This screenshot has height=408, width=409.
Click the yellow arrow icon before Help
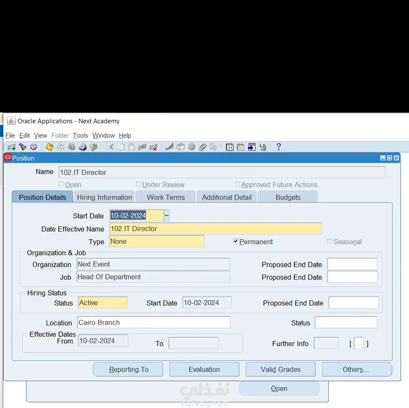click(263, 147)
